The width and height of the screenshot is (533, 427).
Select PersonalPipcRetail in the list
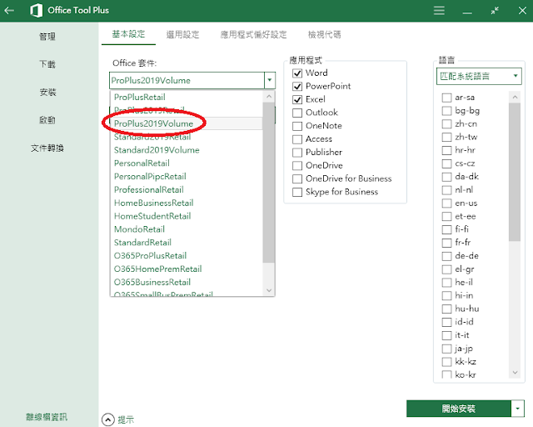point(187,176)
